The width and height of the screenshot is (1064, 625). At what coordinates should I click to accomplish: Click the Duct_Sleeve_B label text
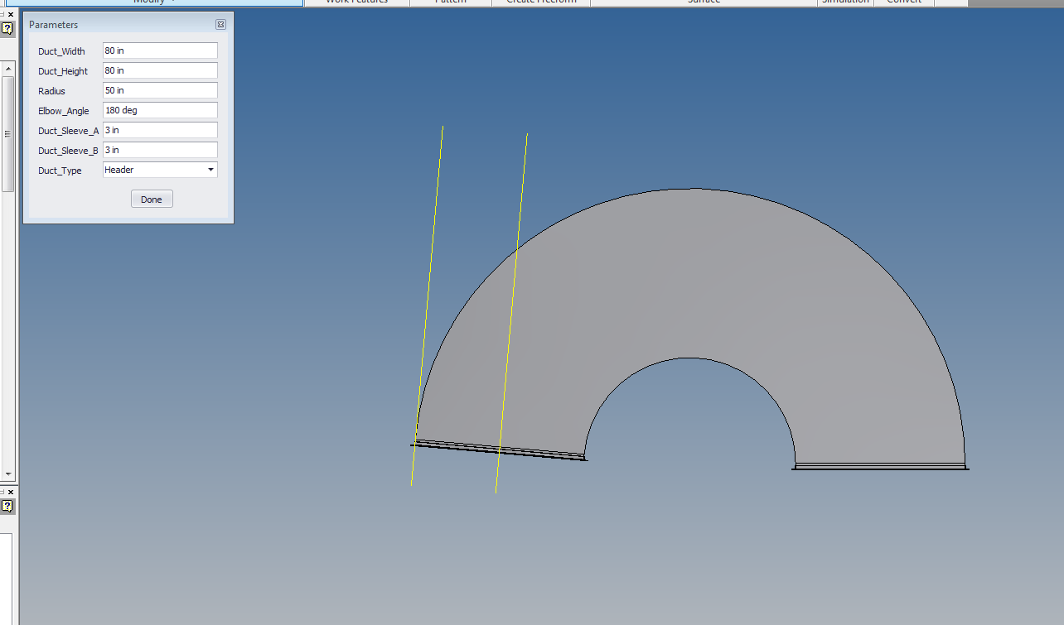pos(68,151)
